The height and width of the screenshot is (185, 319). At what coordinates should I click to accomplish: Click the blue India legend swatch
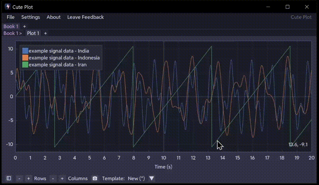point(25,51)
